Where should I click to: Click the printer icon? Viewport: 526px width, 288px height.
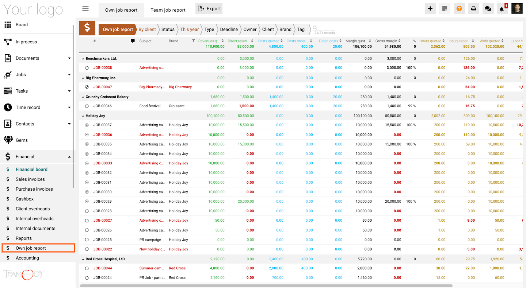[473, 9]
